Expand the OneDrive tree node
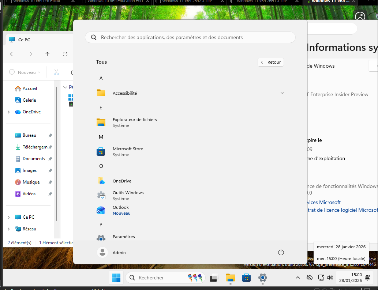378x290 pixels. click(9, 112)
